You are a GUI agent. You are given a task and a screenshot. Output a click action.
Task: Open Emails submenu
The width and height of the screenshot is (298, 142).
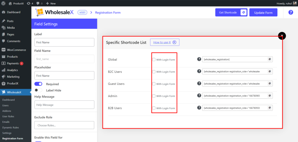tap(6, 122)
